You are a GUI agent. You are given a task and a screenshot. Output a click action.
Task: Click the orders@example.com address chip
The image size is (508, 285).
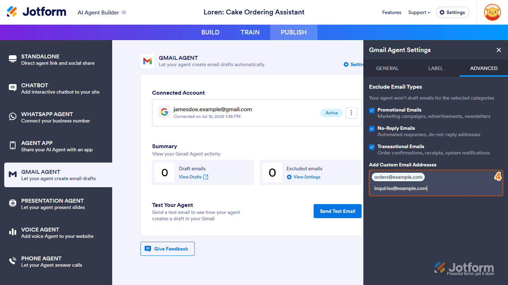point(398,177)
